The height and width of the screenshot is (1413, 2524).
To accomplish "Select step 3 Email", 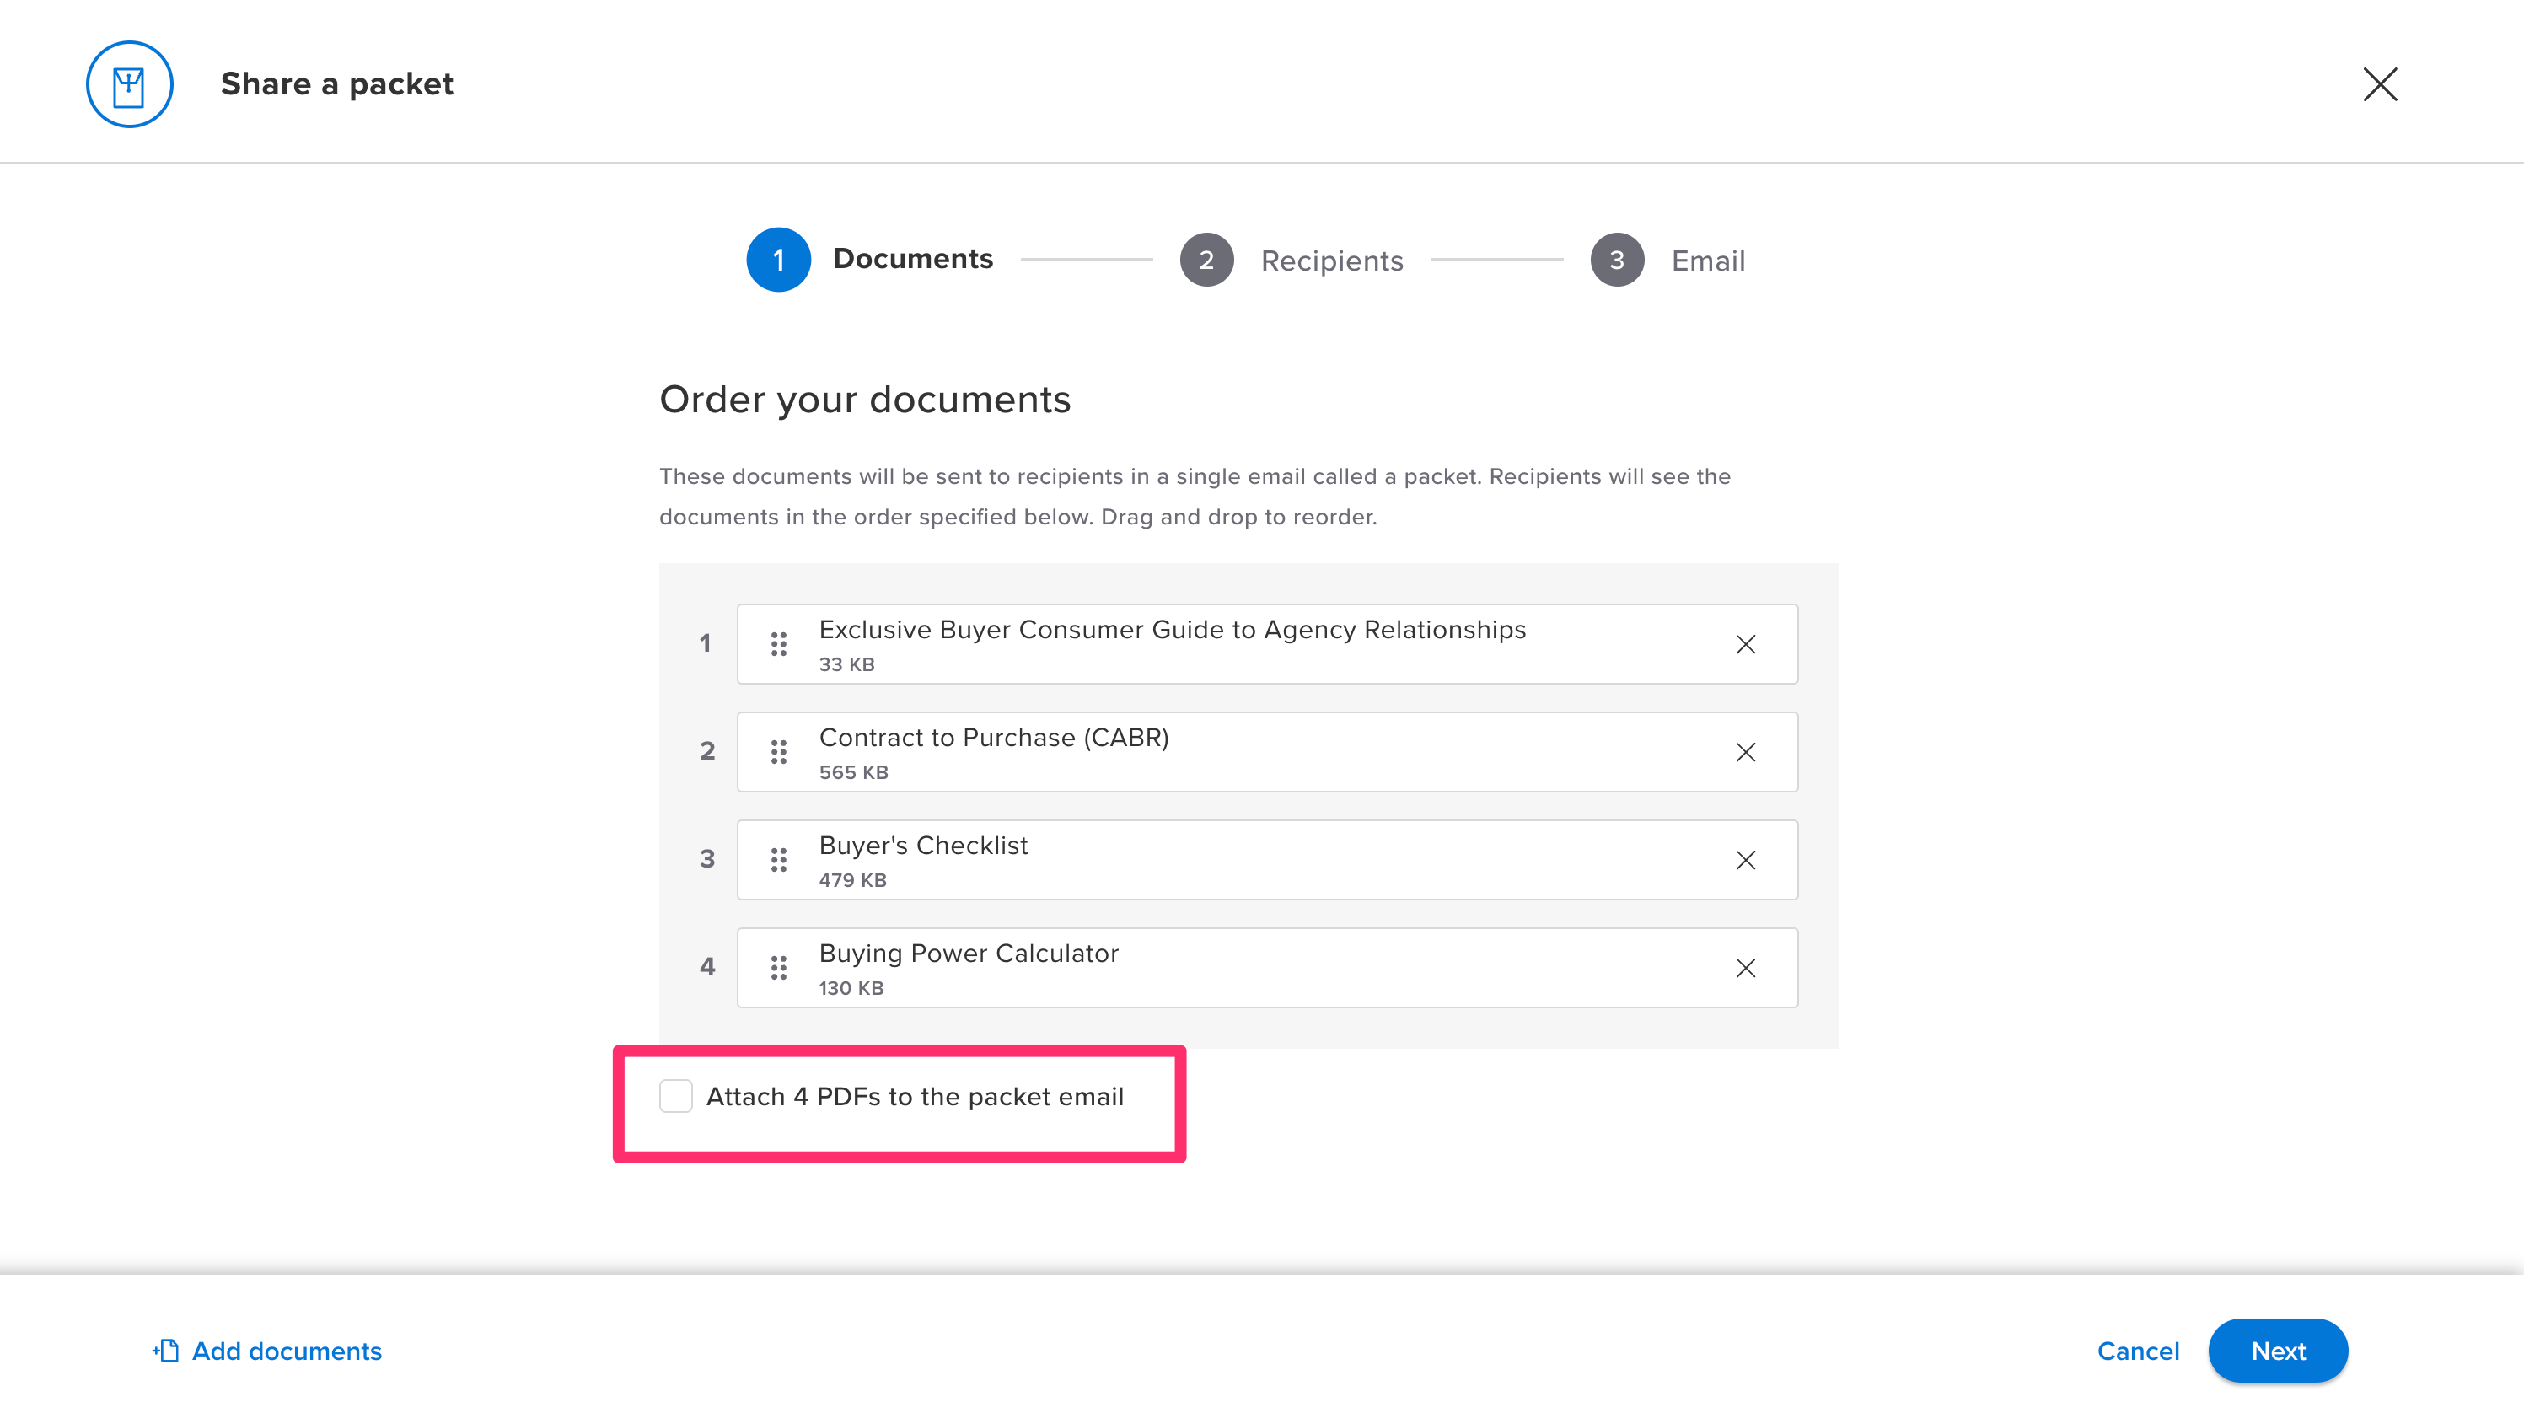I will click(x=1616, y=260).
